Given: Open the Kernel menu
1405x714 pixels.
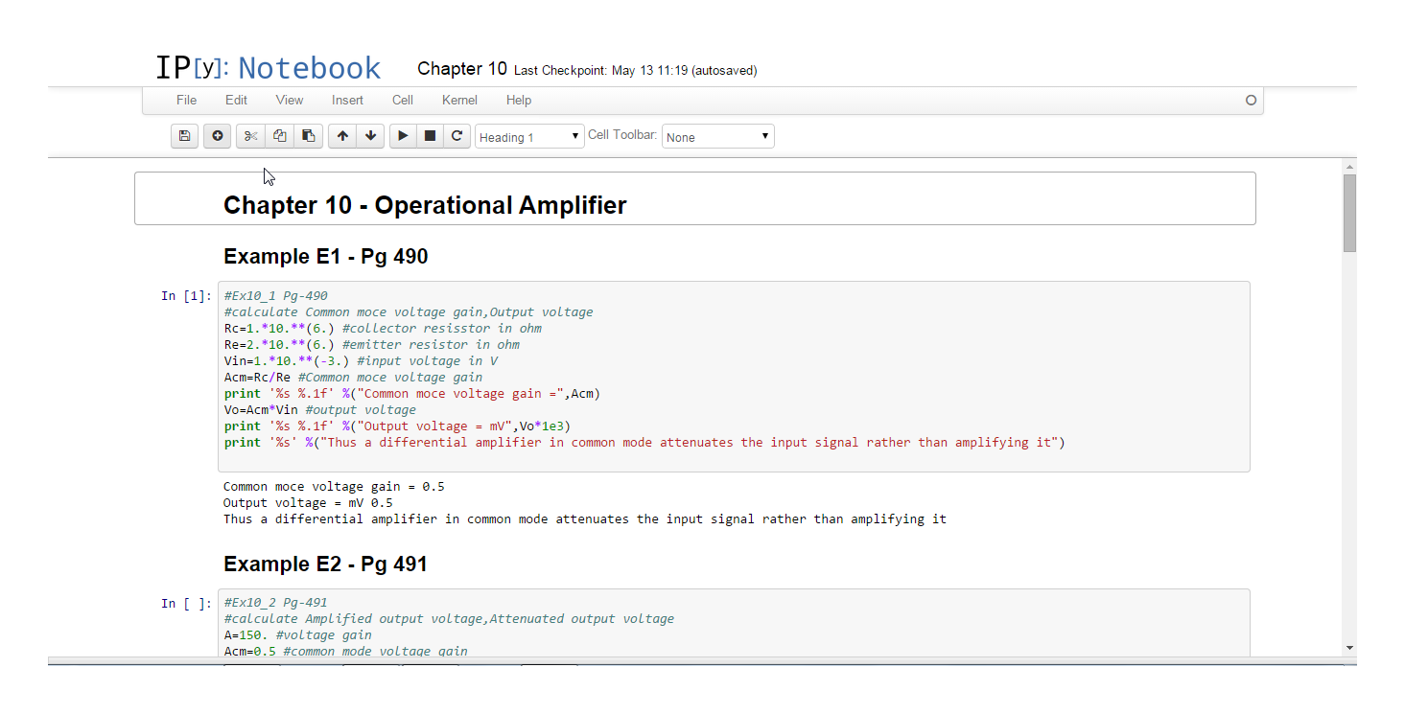Looking at the screenshot, I should (459, 100).
